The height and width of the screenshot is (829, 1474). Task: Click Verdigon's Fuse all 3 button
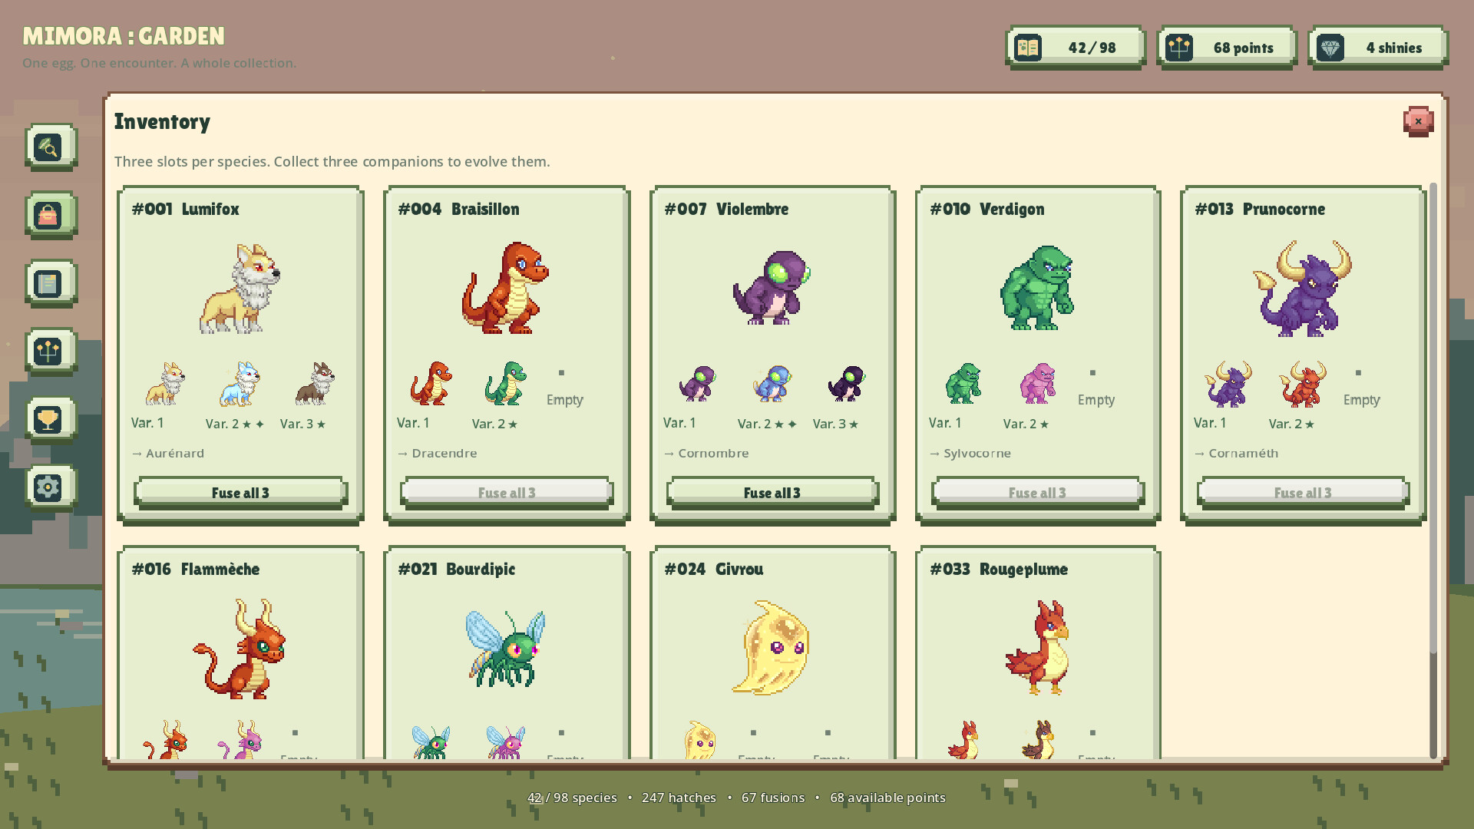click(x=1037, y=493)
